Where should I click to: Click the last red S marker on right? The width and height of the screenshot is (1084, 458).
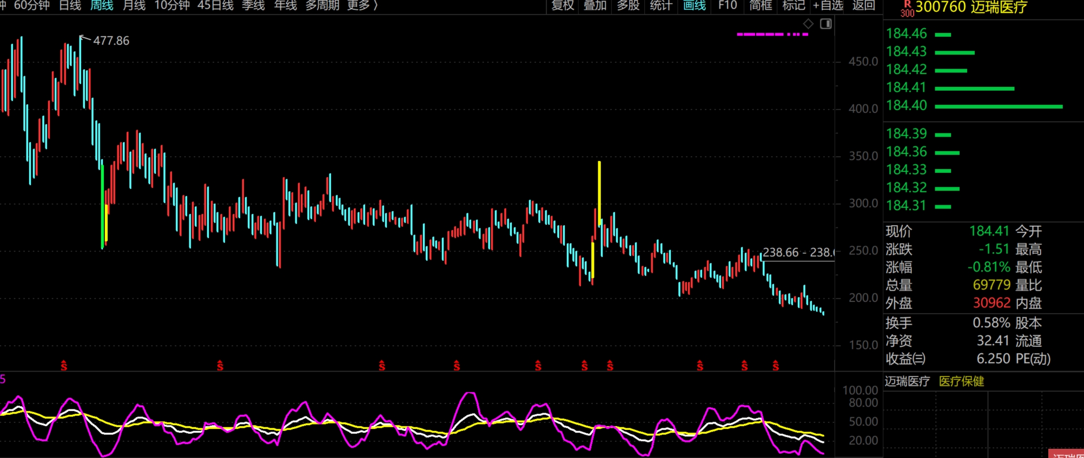(x=776, y=366)
